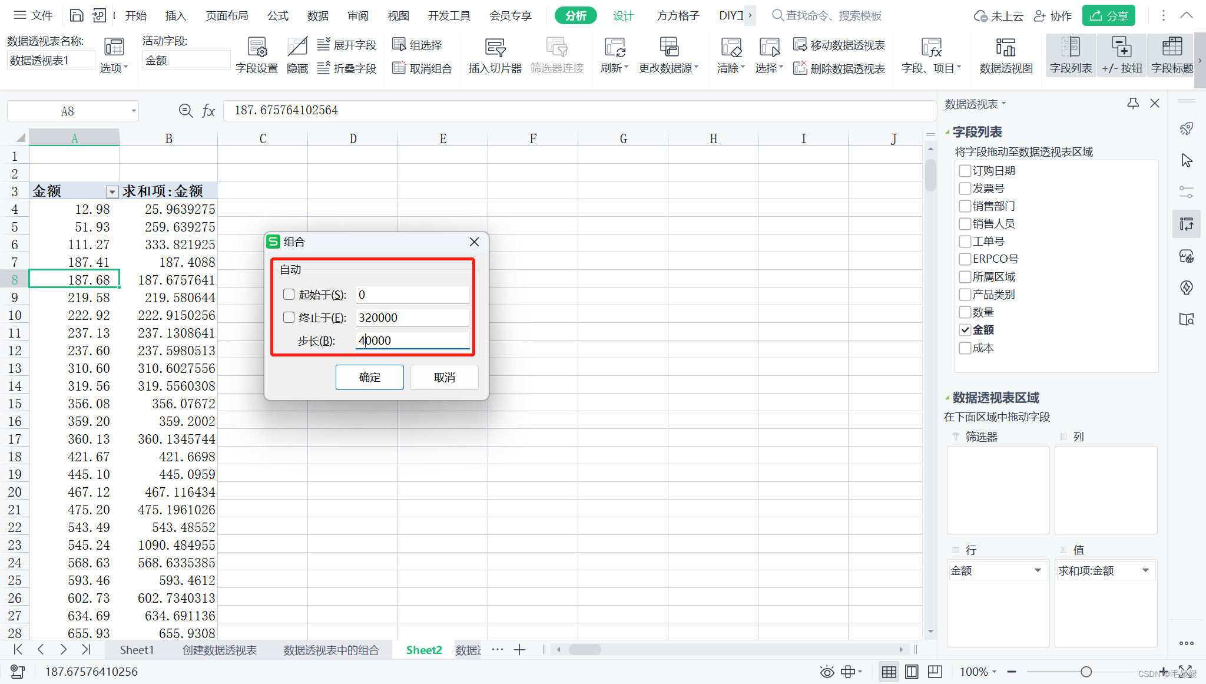
Task: Open the Sheet1 sheet tab
Action: point(137,650)
